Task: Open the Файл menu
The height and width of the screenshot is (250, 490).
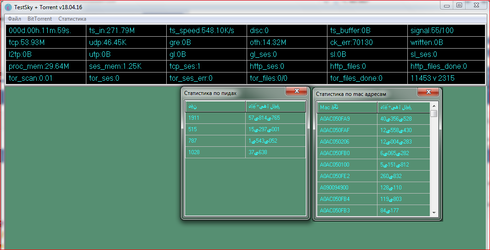Action: point(14,19)
